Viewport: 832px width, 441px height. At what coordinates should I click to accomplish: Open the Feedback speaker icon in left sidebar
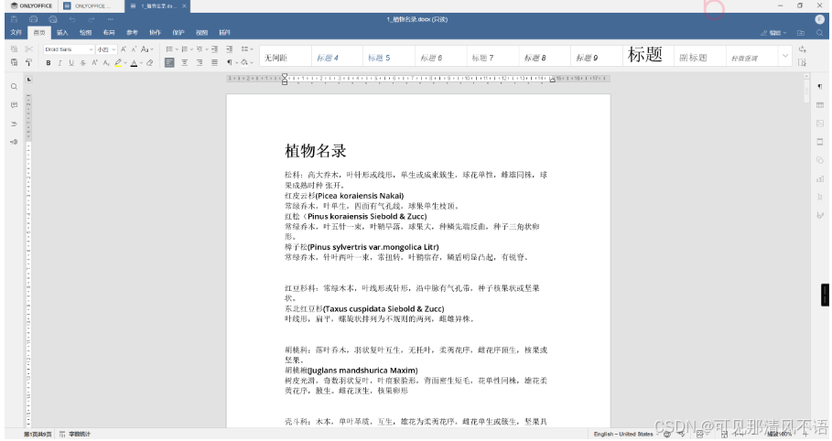[15, 142]
